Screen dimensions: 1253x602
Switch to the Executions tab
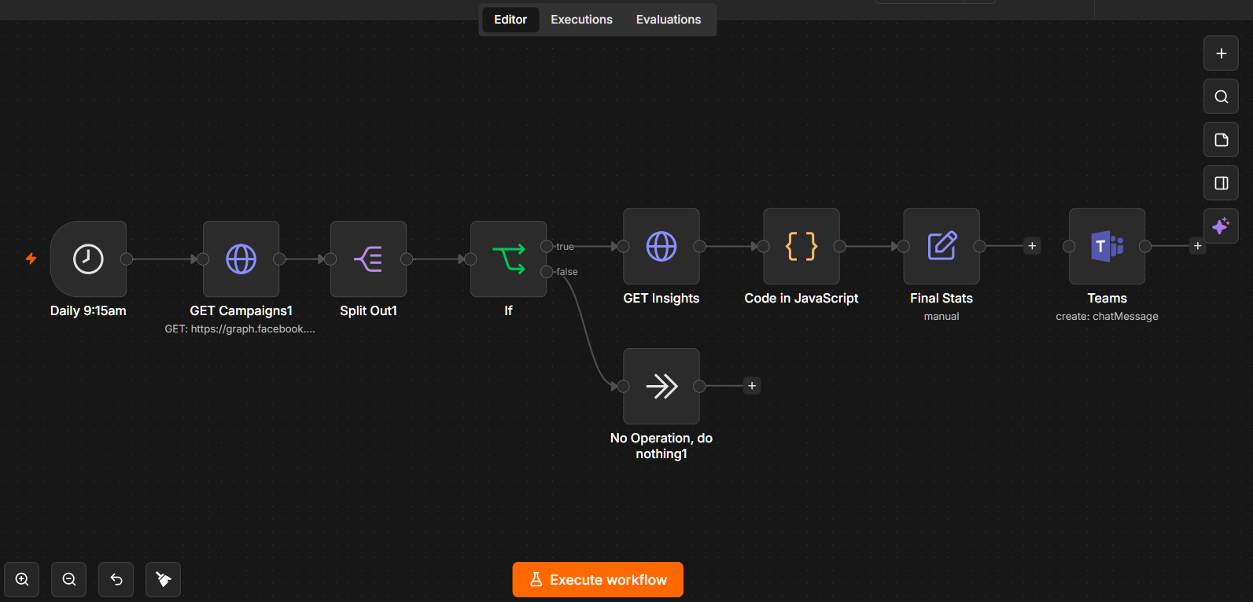(581, 20)
